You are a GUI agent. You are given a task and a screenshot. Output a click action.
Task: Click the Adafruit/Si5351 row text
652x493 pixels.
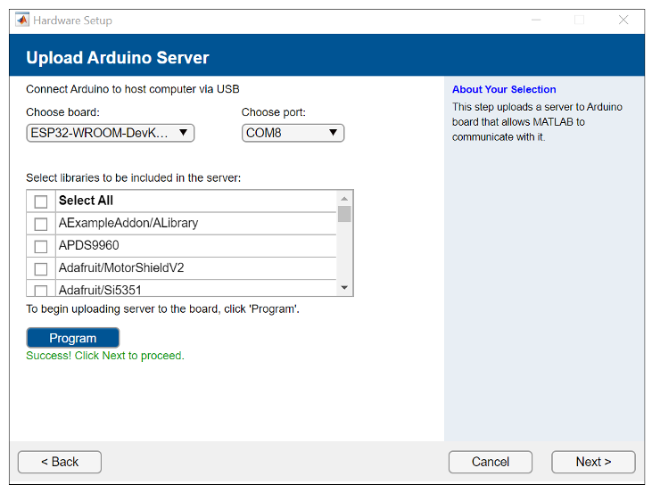pyautogui.click(x=100, y=290)
